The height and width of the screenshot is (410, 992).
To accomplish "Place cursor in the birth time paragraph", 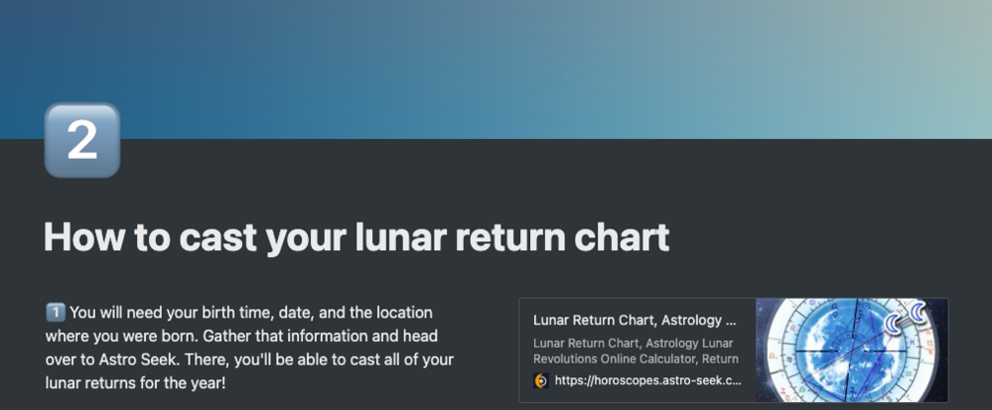I will 247,336.
